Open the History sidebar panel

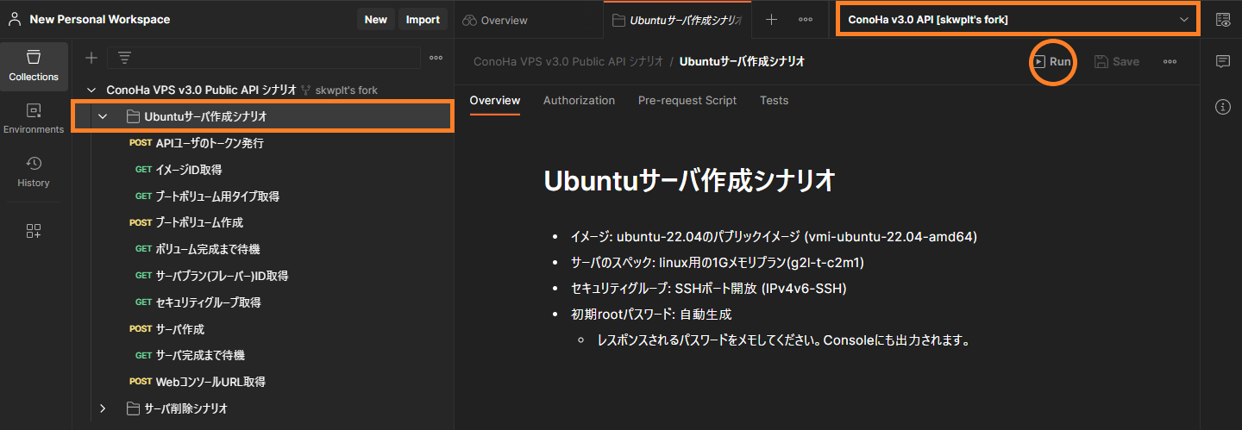(x=34, y=171)
